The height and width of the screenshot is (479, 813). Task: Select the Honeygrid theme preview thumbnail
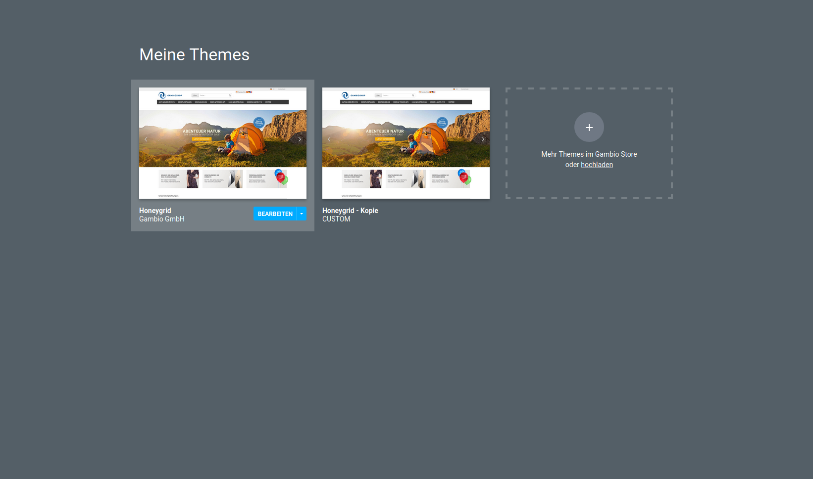(x=222, y=143)
